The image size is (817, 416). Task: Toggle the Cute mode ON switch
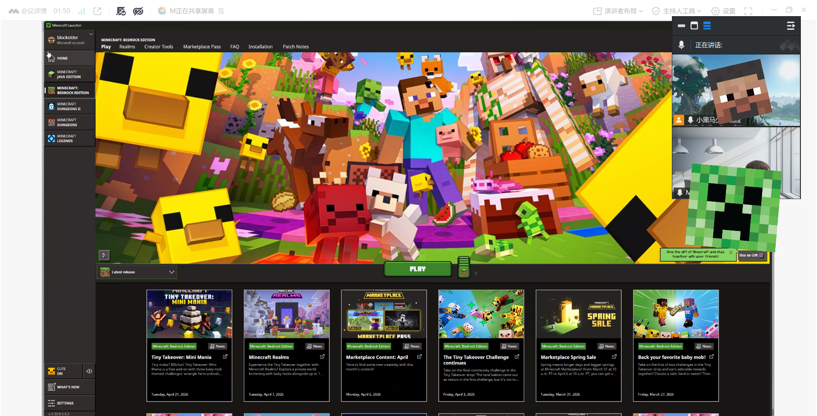[63, 371]
